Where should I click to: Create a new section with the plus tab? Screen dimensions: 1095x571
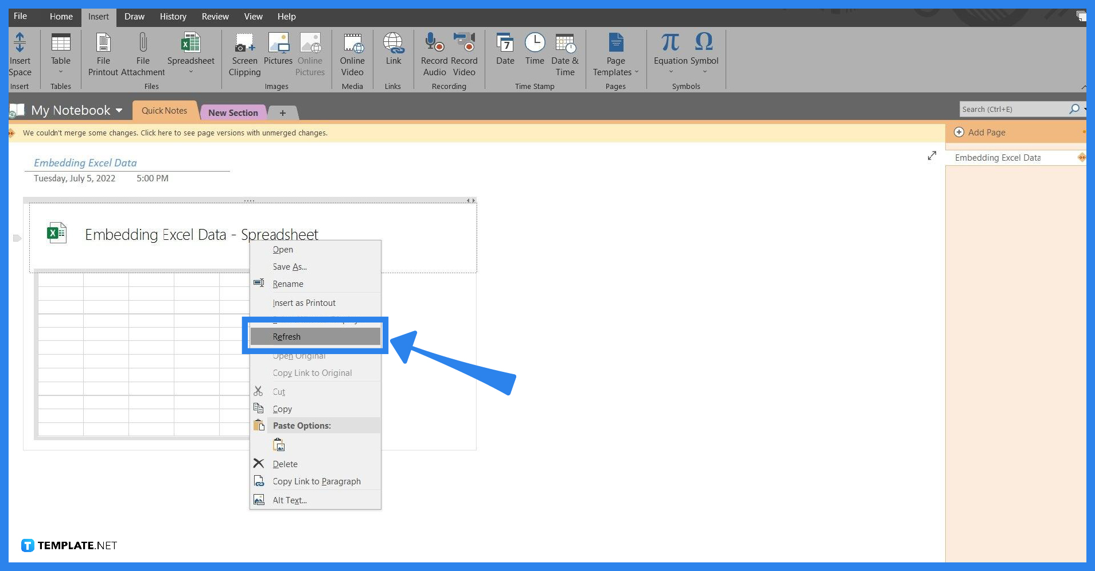tap(282, 112)
